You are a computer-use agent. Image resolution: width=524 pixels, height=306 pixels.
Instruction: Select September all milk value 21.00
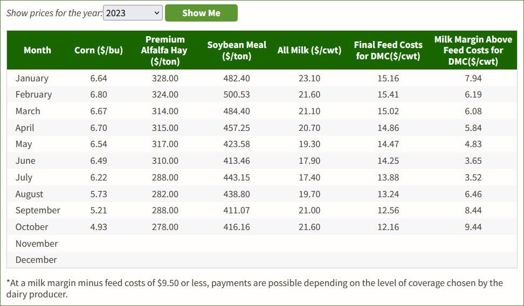point(309,211)
